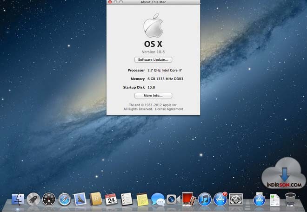The width and height of the screenshot is (307, 212).
Task: Open License Agreement link
Action: pos(169,109)
